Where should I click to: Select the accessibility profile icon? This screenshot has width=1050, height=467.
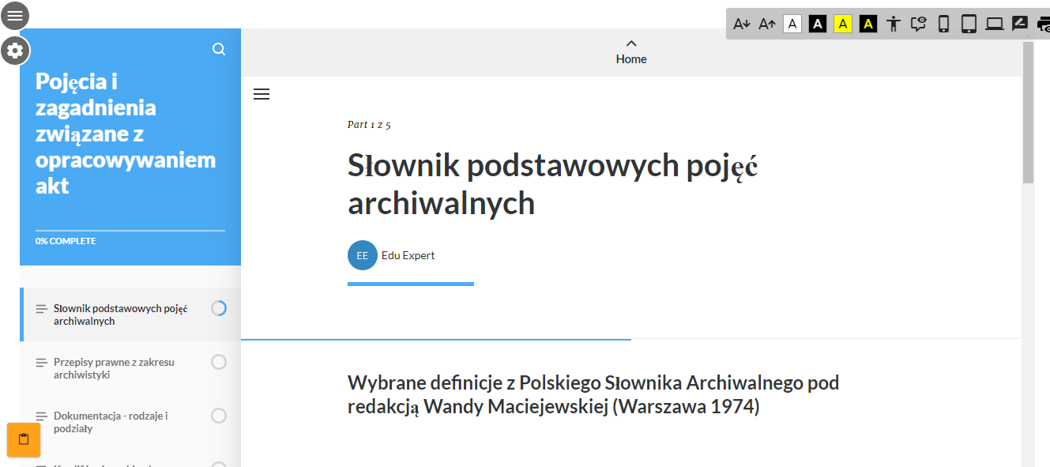[x=892, y=24]
